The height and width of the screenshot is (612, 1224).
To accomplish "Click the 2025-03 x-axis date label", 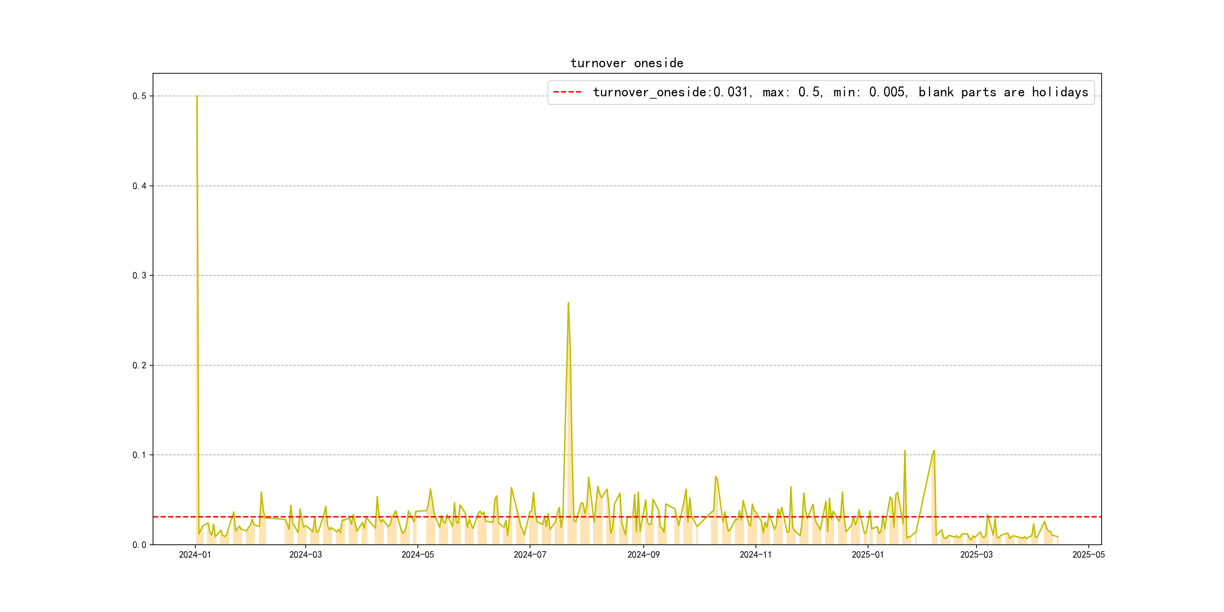I will click(976, 555).
